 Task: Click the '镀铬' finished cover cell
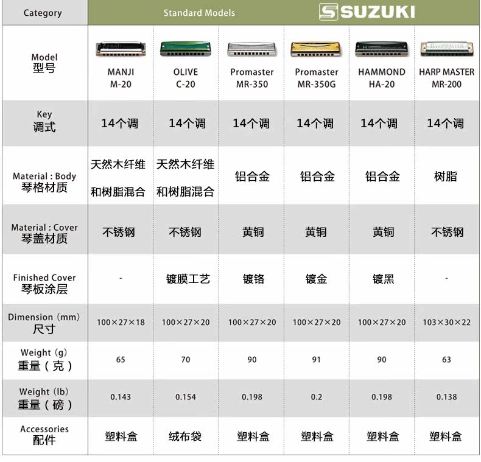click(253, 279)
